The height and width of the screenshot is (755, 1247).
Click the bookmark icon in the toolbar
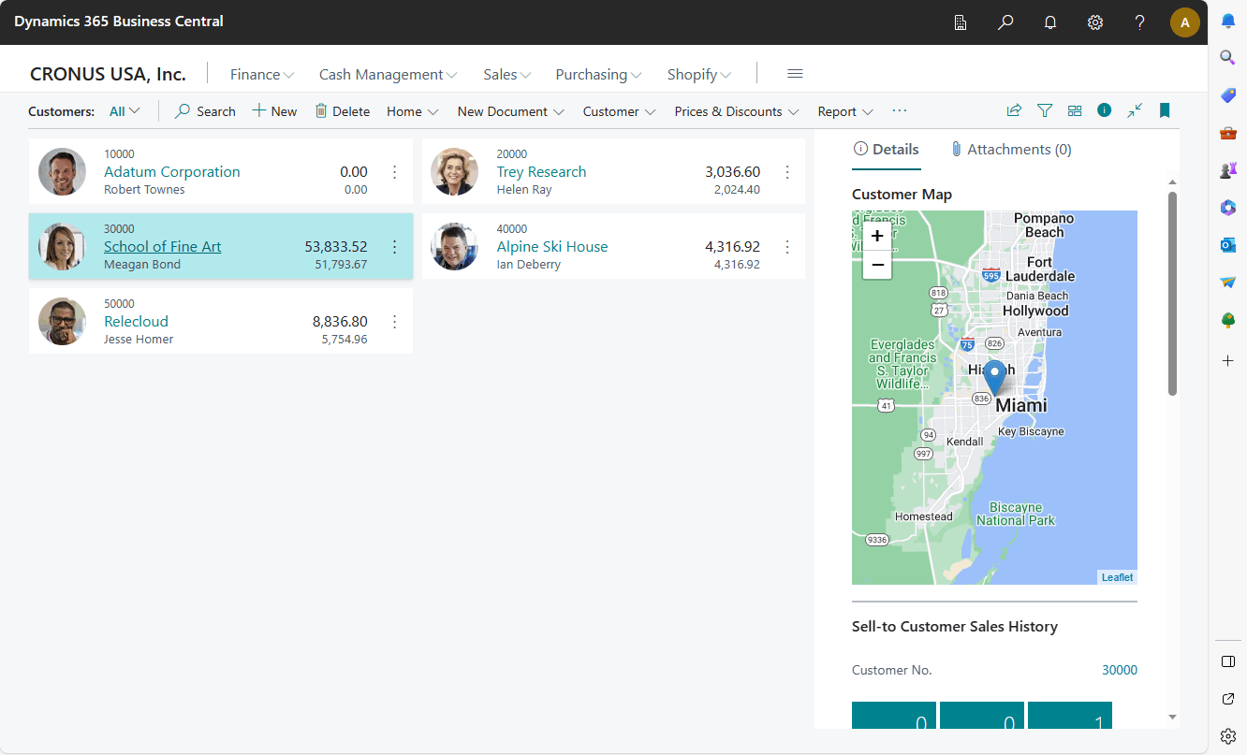point(1165,110)
